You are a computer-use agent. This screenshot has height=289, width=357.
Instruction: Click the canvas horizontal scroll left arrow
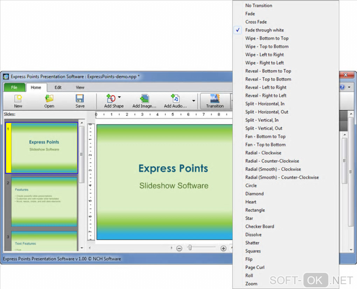point(90,248)
